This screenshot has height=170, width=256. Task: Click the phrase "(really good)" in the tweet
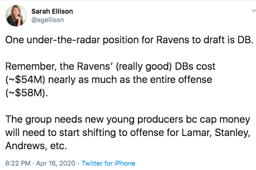tap(144, 67)
